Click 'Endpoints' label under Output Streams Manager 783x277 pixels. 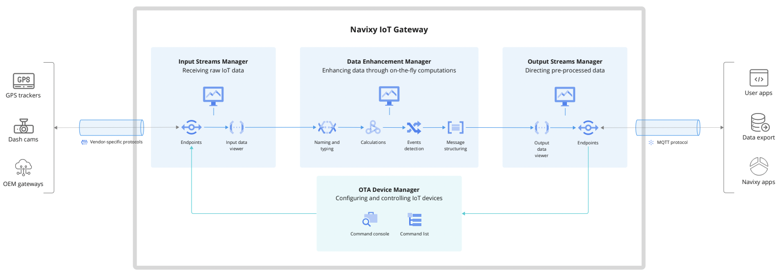[x=588, y=143]
